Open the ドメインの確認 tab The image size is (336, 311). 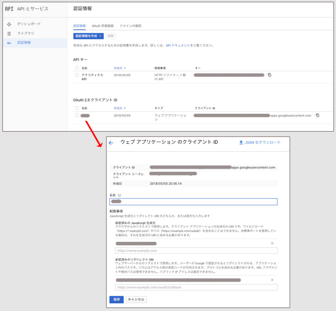click(x=131, y=26)
